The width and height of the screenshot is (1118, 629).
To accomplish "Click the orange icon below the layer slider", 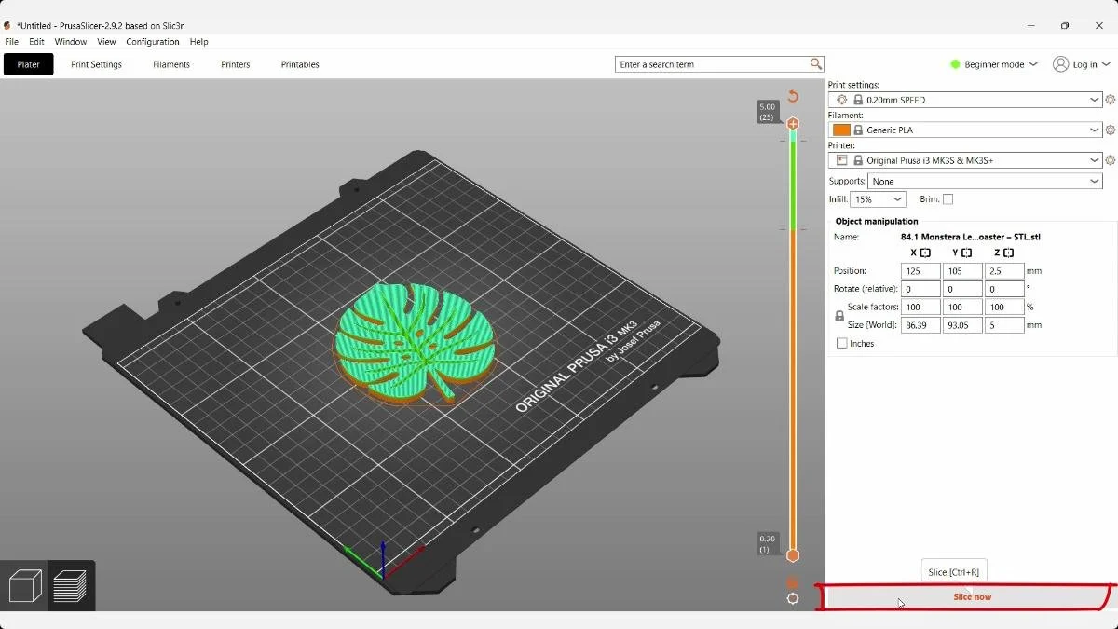I will 793,583.
